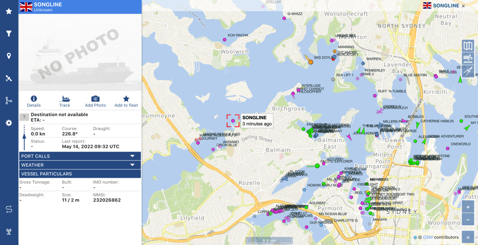
Task: Click the antenna icon at sidebar bottom
Action: click(x=8, y=231)
